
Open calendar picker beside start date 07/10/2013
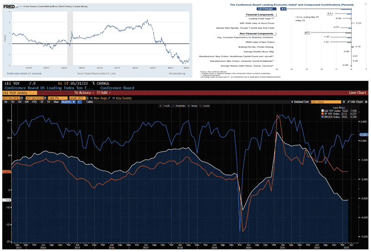[x=22, y=98]
